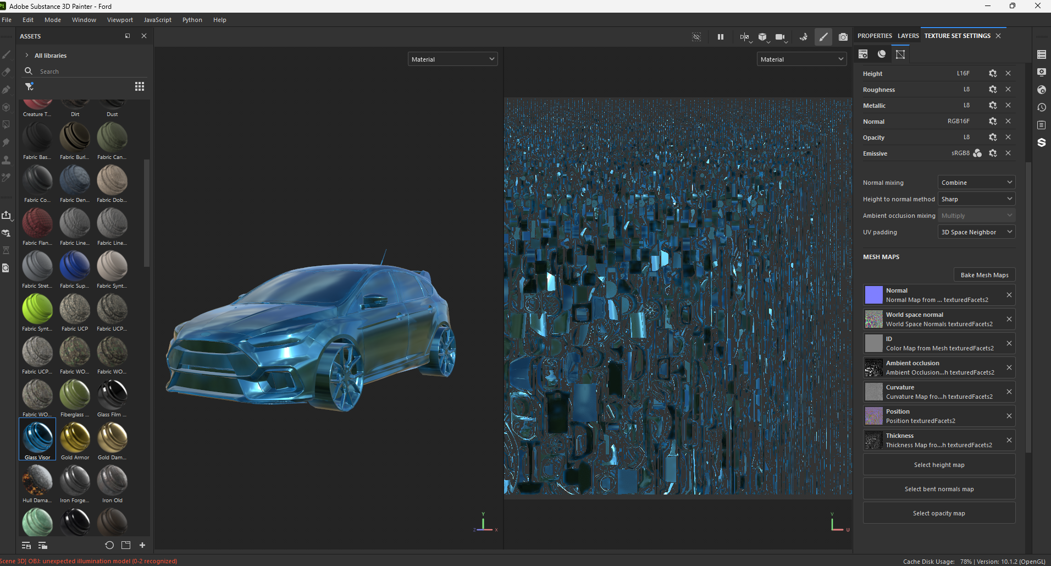Toggle split 2D/3D viewport mode

coord(745,37)
